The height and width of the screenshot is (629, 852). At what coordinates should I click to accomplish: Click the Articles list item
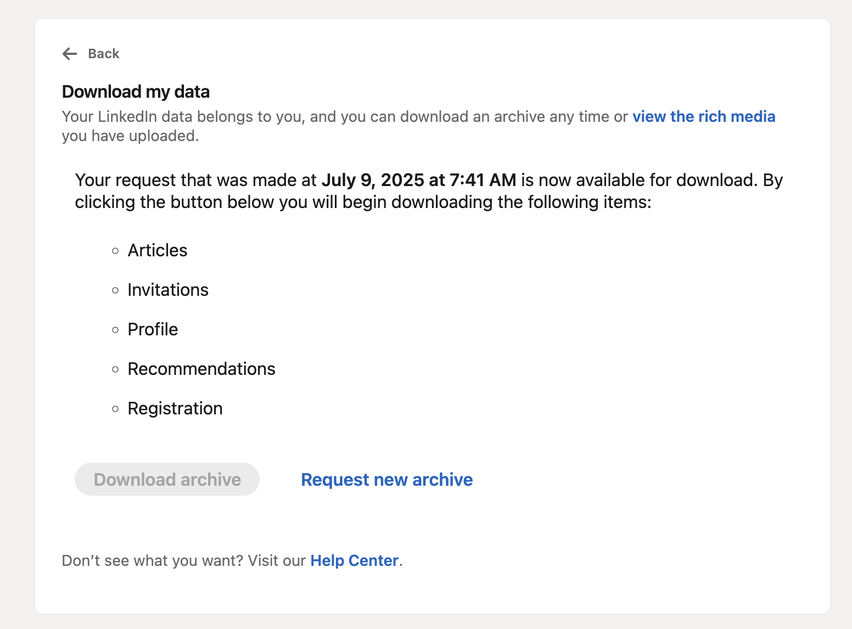[158, 250]
